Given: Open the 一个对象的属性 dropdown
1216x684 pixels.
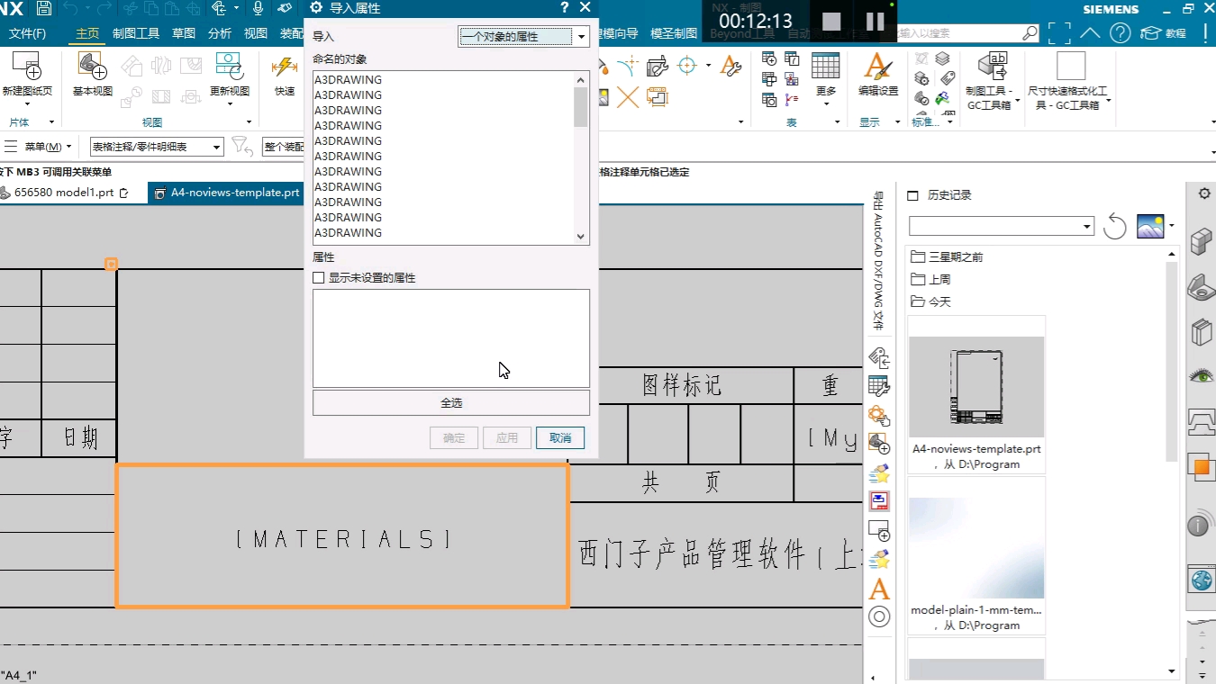Looking at the screenshot, I should click(x=581, y=38).
